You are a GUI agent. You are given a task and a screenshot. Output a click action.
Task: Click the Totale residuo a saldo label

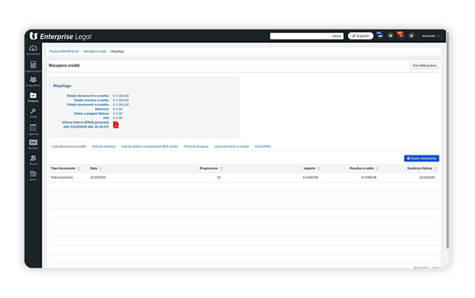coord(92,100)
